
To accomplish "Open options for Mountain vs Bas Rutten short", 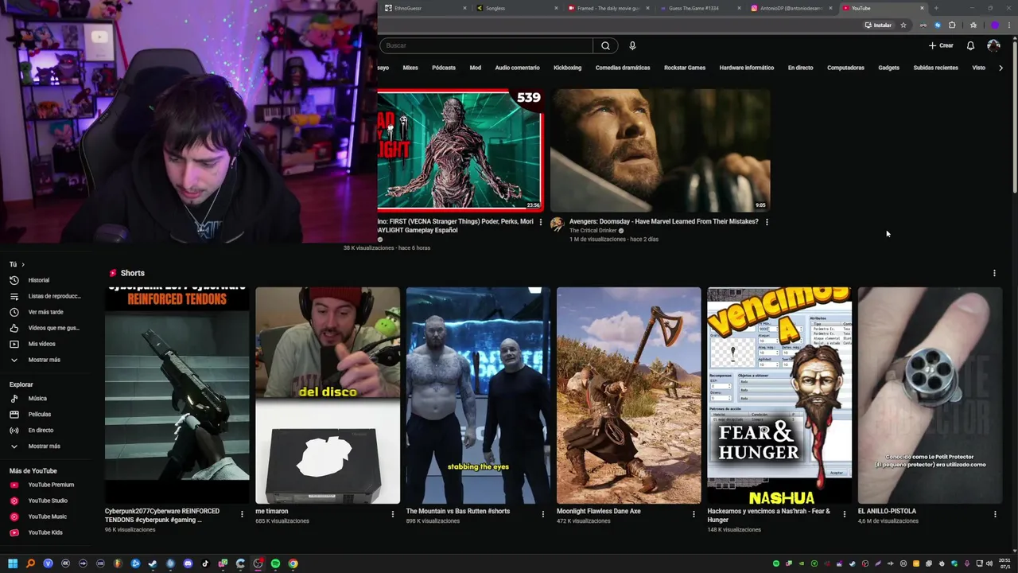I will (x=543, y=514).
